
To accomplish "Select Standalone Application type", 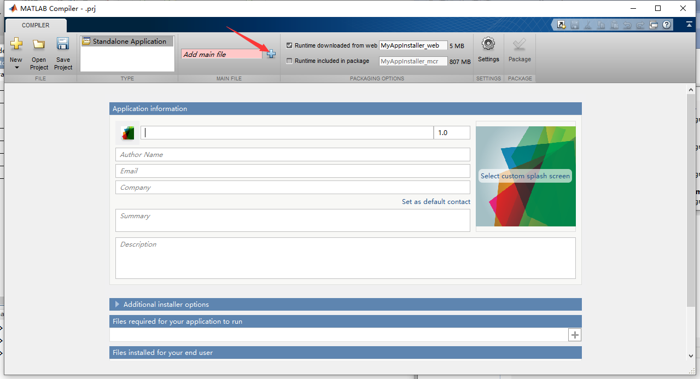I will point(127,41).
